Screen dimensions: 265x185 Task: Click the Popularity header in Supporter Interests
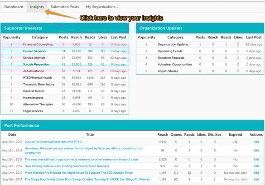click(x=11, y=37)
